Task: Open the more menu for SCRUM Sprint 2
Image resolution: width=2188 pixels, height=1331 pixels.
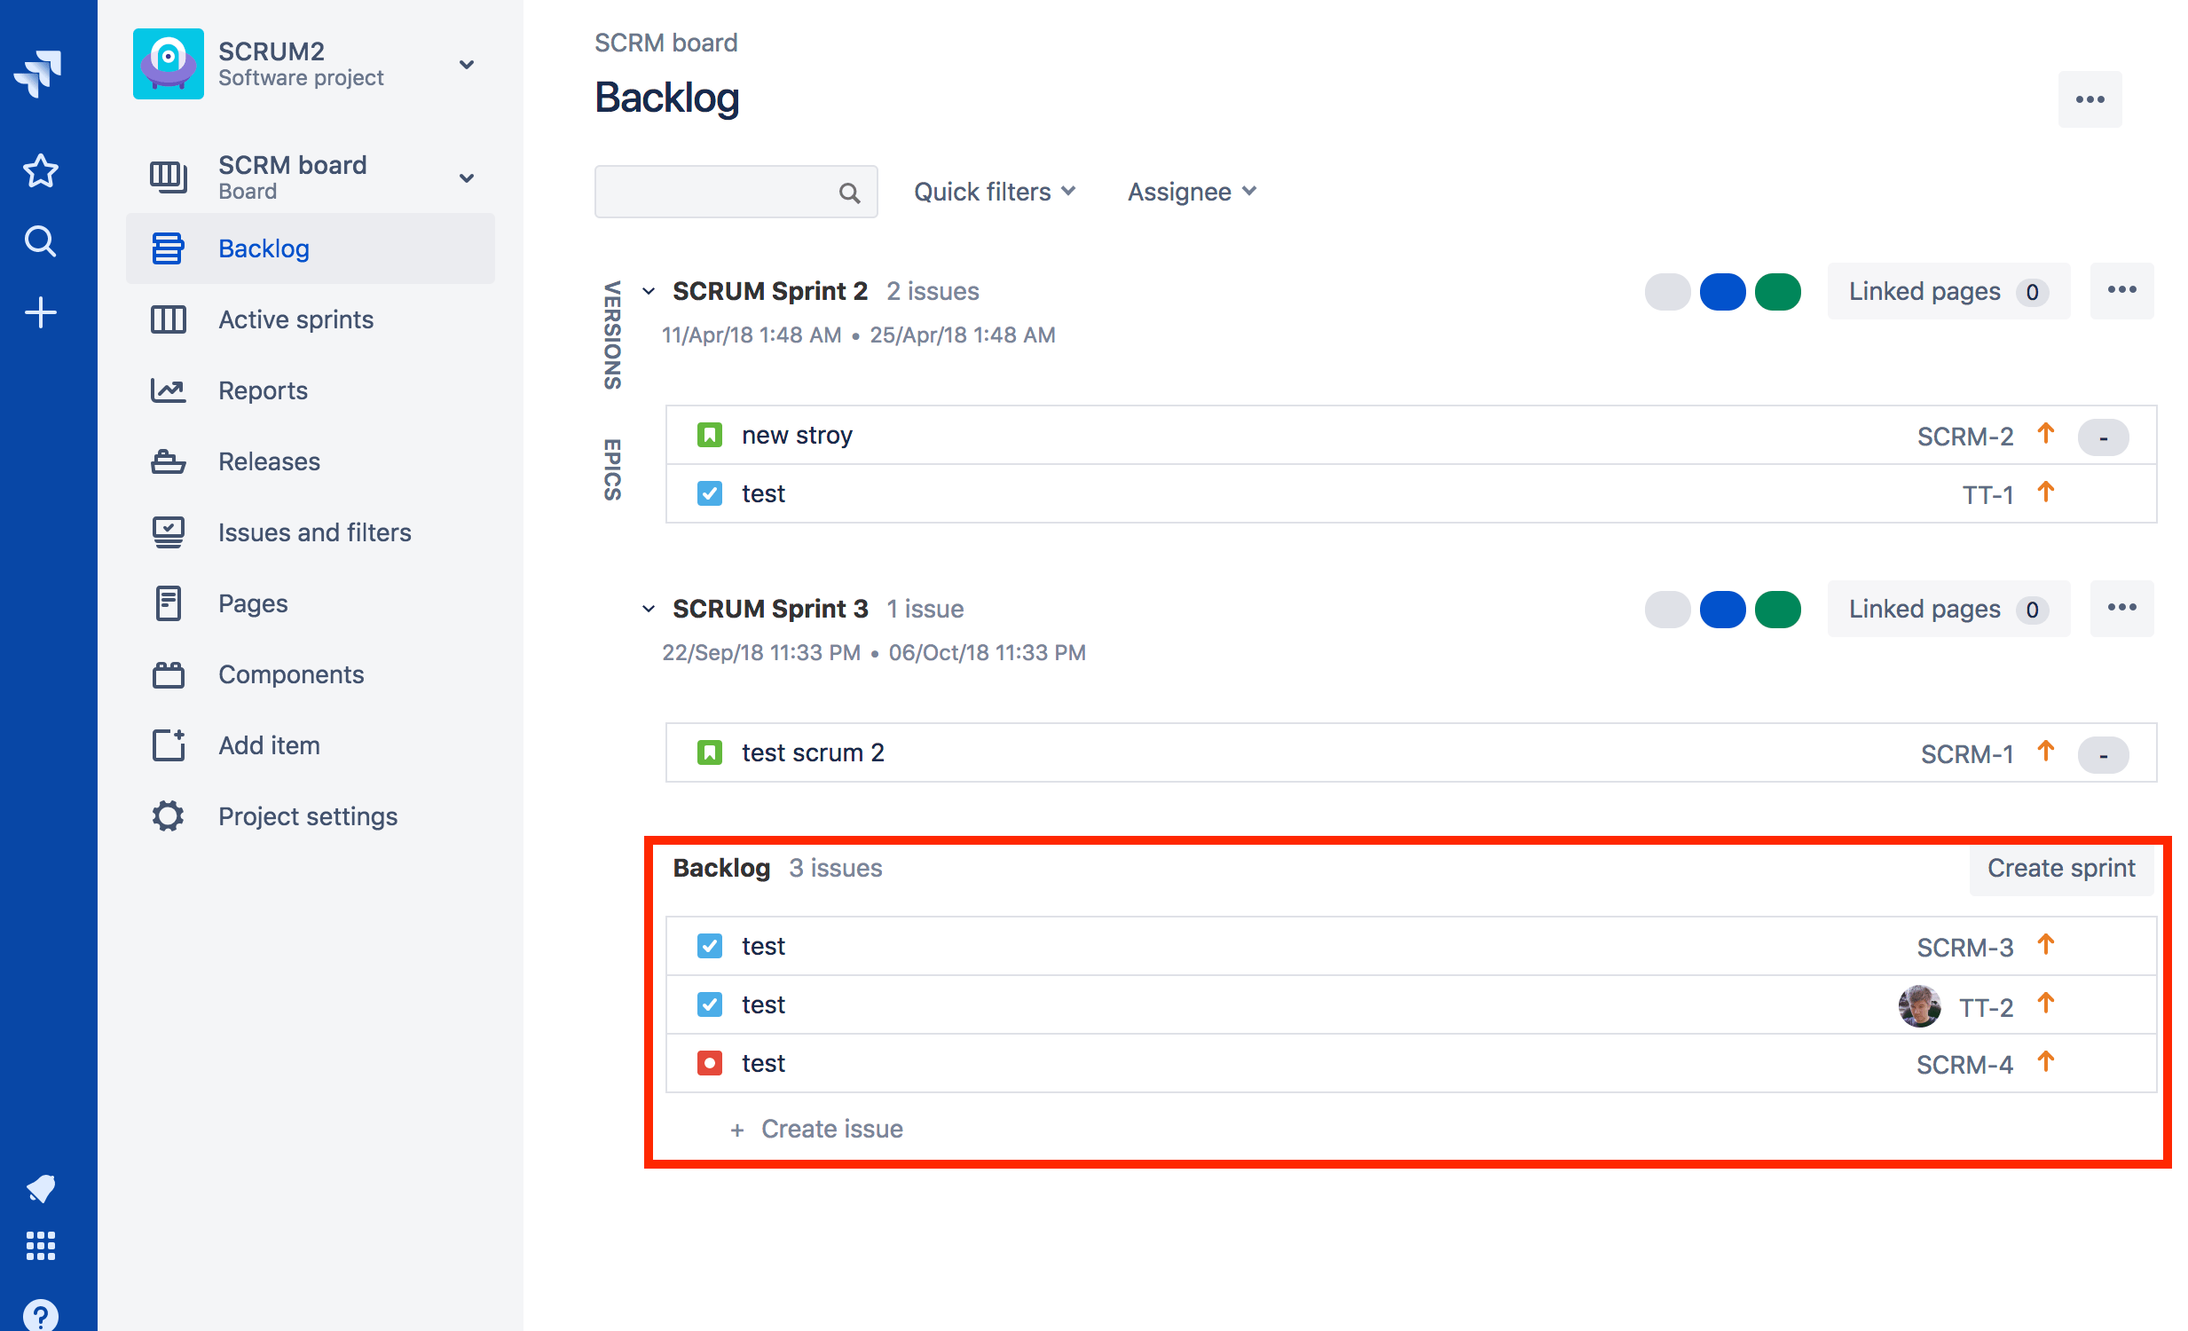Action: [x=2121, y=289]
